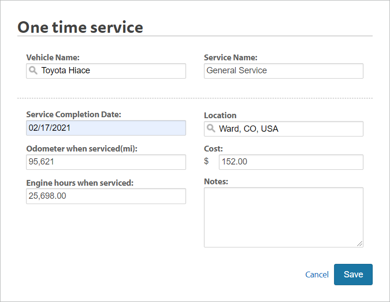Click the magnifier icon beside Location input

211,129
